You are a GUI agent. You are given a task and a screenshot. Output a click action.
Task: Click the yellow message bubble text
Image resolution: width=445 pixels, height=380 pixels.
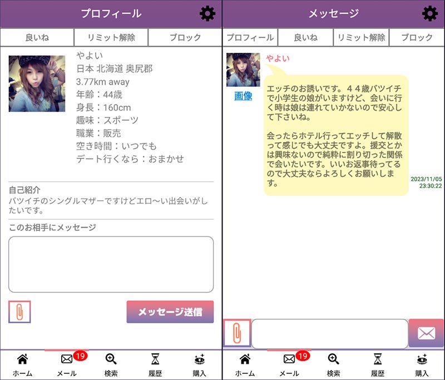[336, 135]
